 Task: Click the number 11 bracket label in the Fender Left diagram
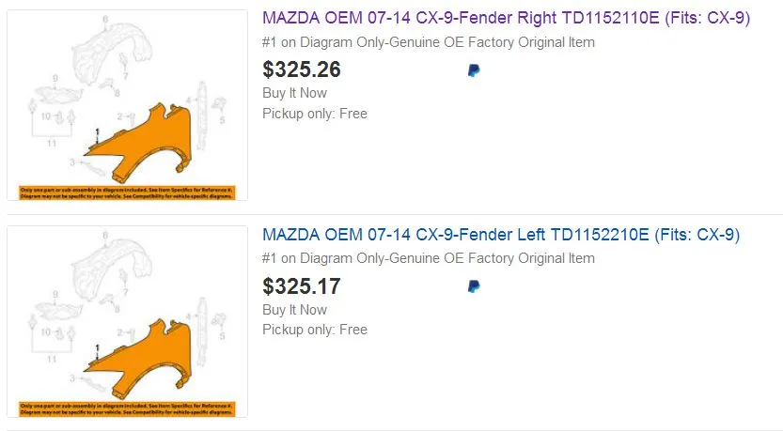52,359
